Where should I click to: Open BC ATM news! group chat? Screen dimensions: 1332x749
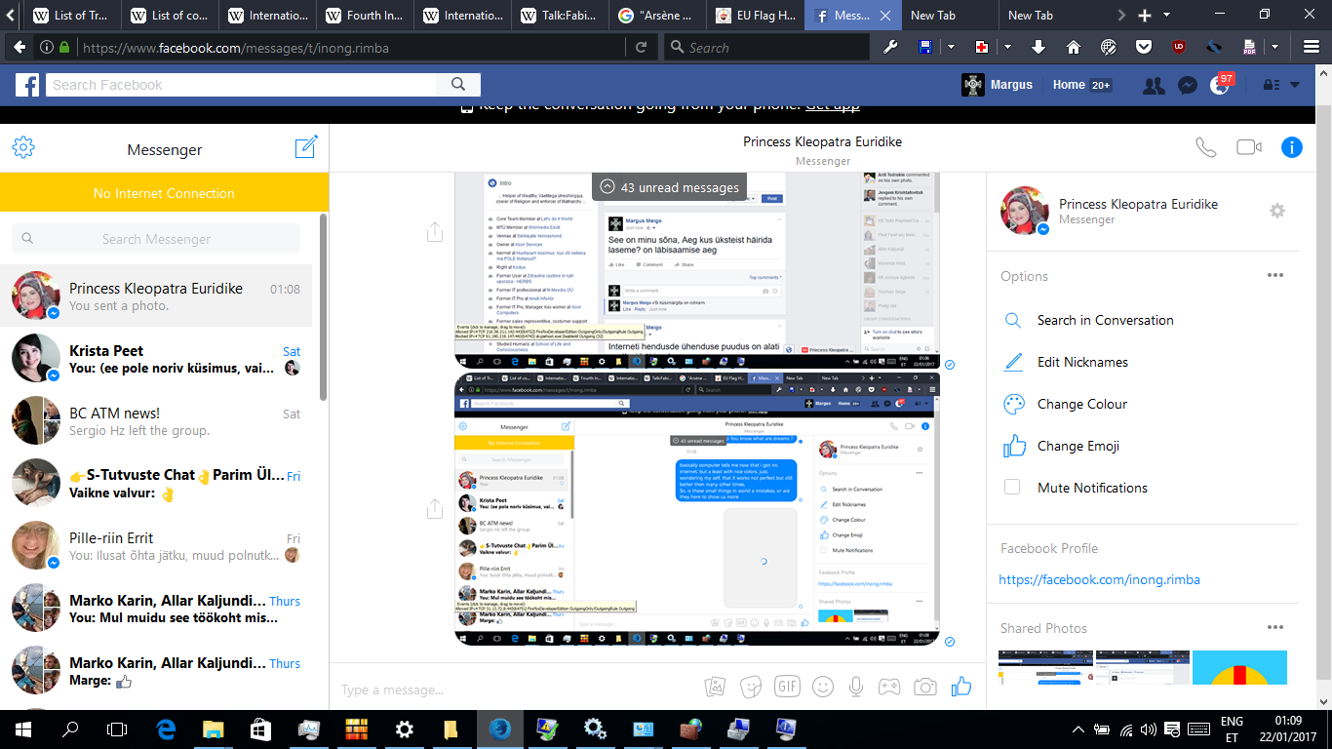(x=156, y=421)
